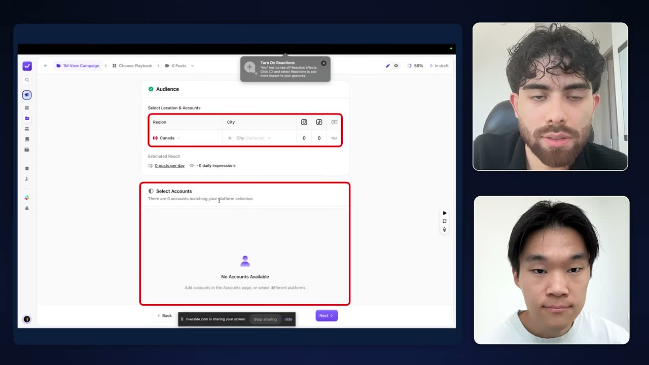649x365 pixels.
Task: Click the Back button
Action: coord(164,316)
